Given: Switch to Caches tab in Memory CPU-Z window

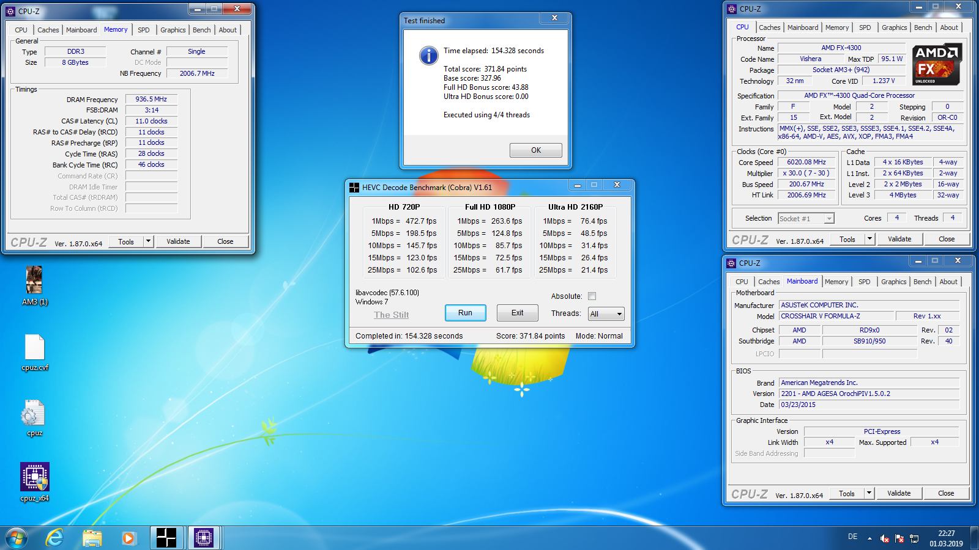Looking at the screenshot, I should pos(48,30).
